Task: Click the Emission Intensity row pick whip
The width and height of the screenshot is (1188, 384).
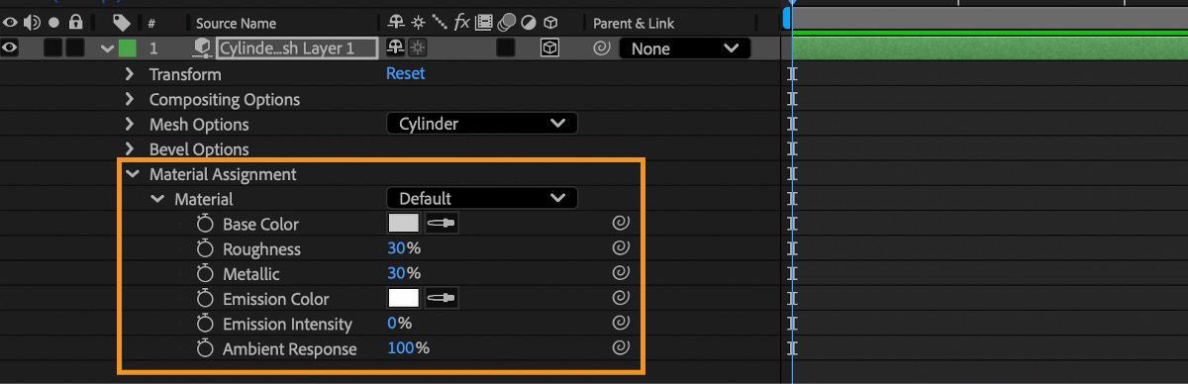Action: tap(621, 324)
